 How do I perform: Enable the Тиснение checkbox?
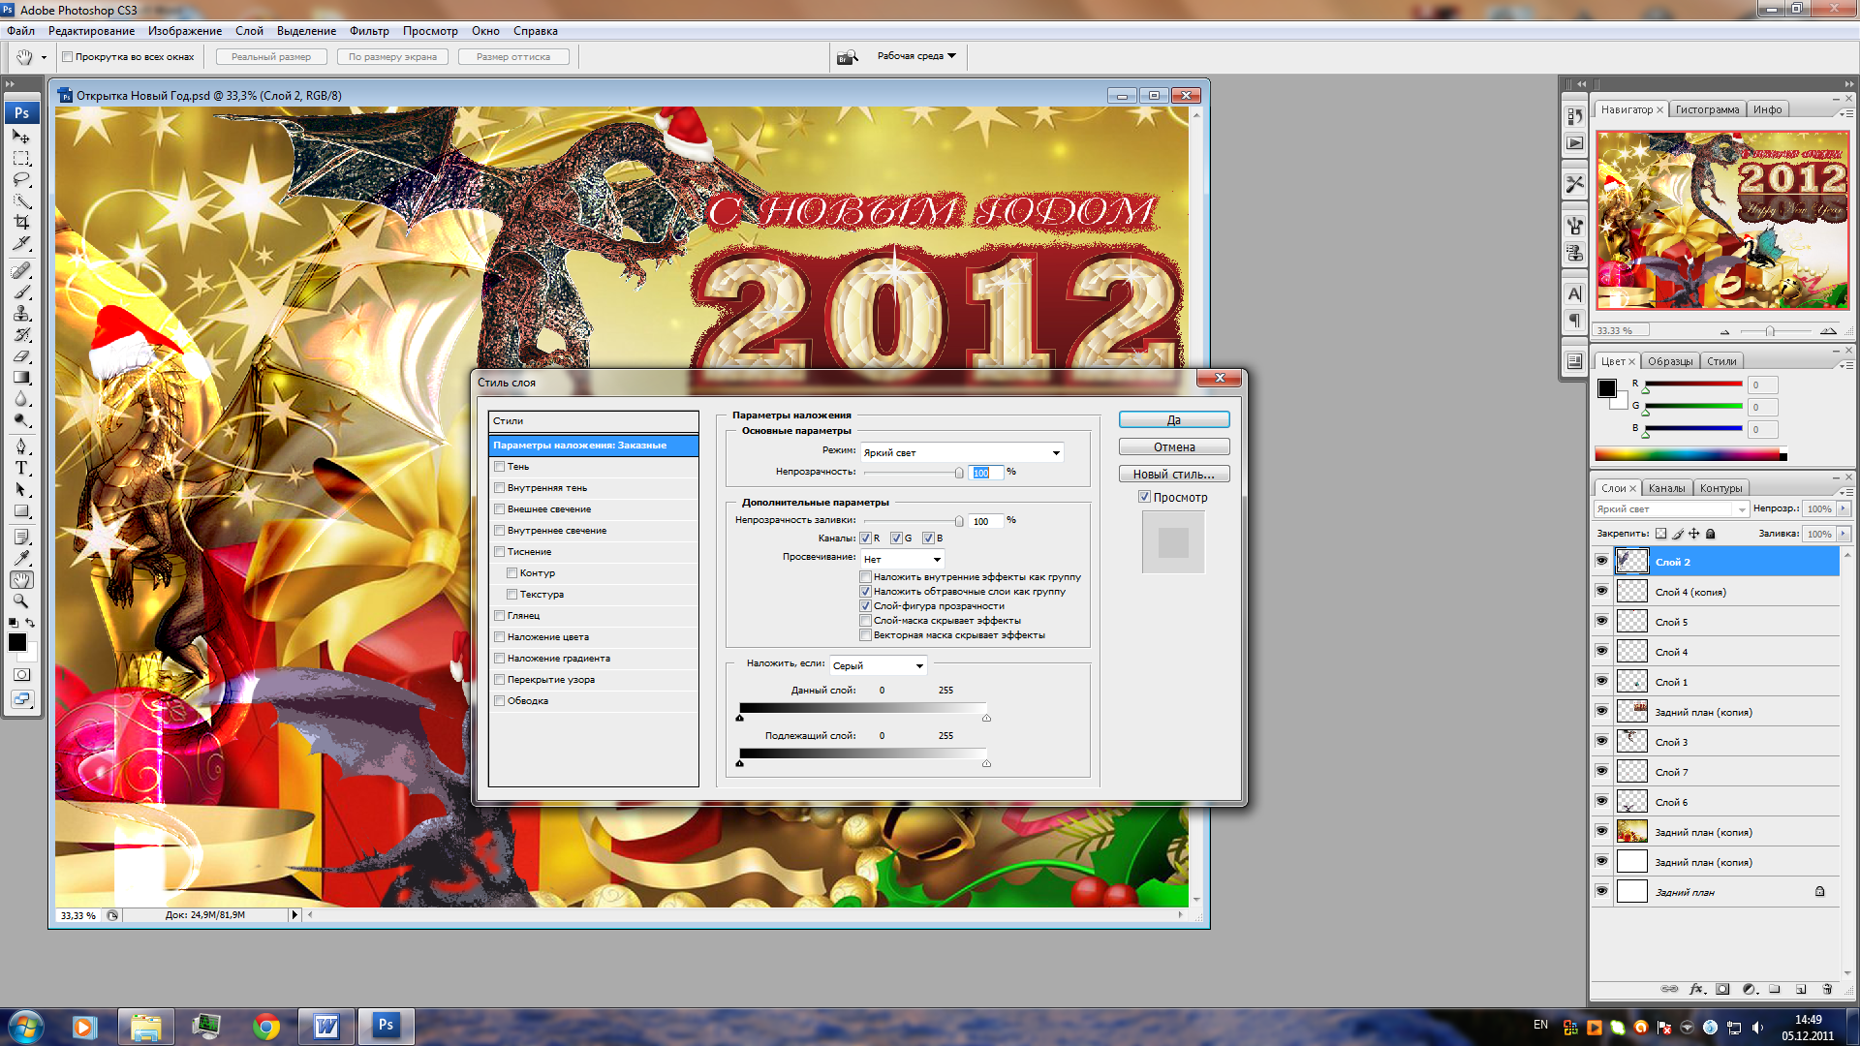[x=499, y=552]
